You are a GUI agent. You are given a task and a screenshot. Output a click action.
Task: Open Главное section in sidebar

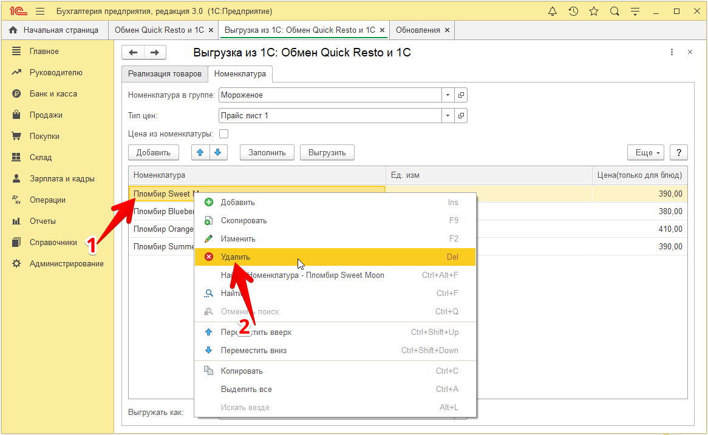coord(44,52)
